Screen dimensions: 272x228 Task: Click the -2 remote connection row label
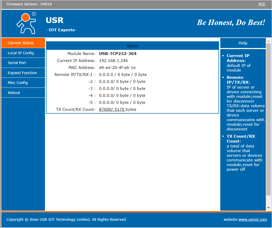coord(92,82)
